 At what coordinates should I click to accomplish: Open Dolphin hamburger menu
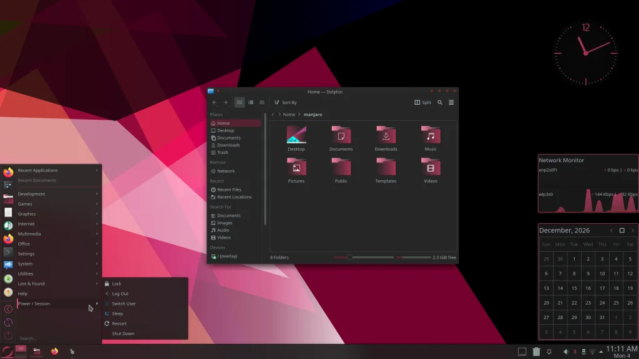(451, 103)
